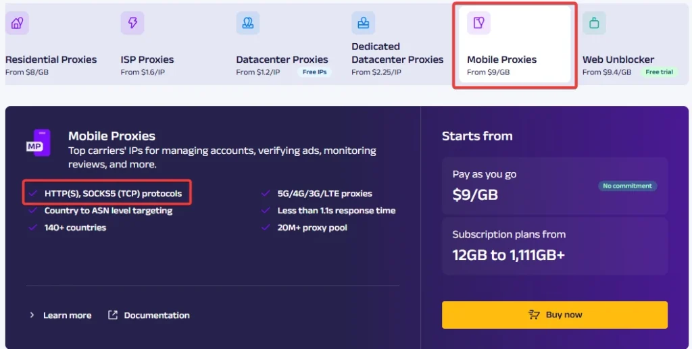Screen dimensions: 692x349
Task: Click checkmark beside 140+ countries
Action: pos(33,227)
